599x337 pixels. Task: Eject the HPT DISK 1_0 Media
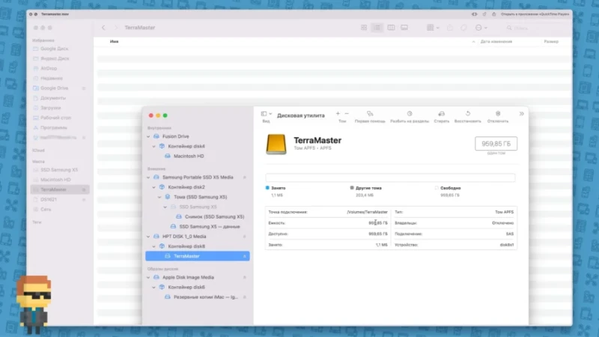[245, 237]
